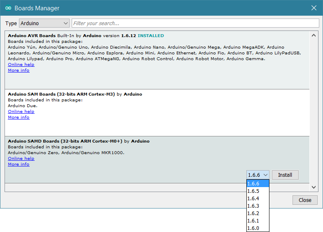Select version 1.6.0 in the dropdown list

tap(258, 228)
